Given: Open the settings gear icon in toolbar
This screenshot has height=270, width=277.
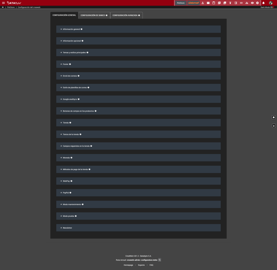Looking at the screenshot, I should pyautogui.click(x=257, y=3).
